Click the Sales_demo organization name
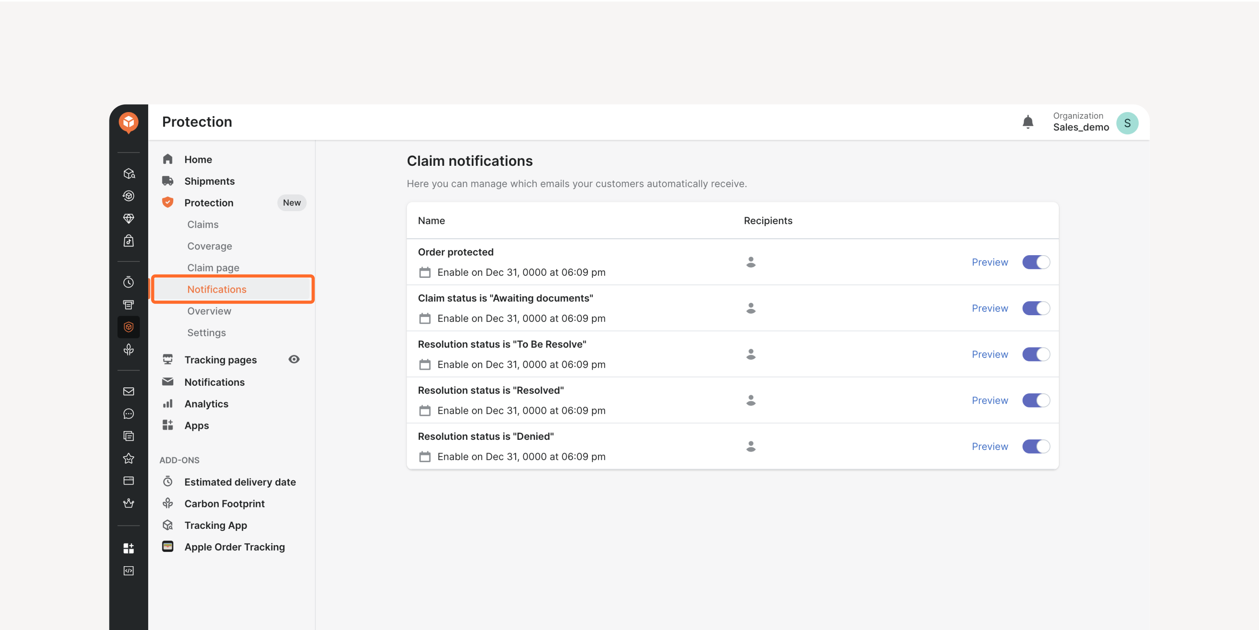The height and width of the screenshot is (630, 1259). click(1081, 128)
